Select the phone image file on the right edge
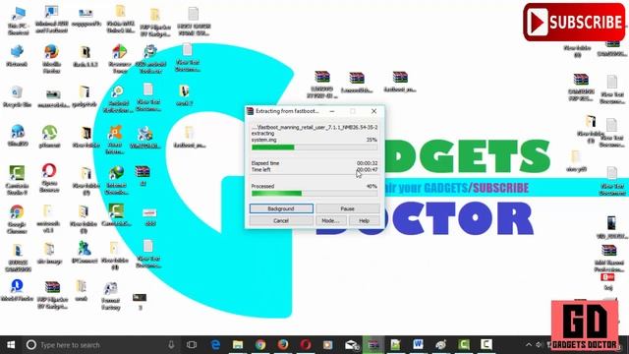The image size is (629, 354). (611, 227)
